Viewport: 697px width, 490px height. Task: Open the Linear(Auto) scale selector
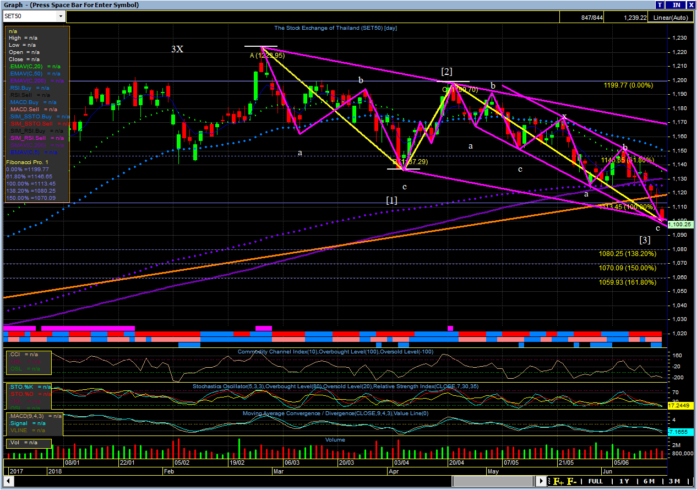pos(671,18)
